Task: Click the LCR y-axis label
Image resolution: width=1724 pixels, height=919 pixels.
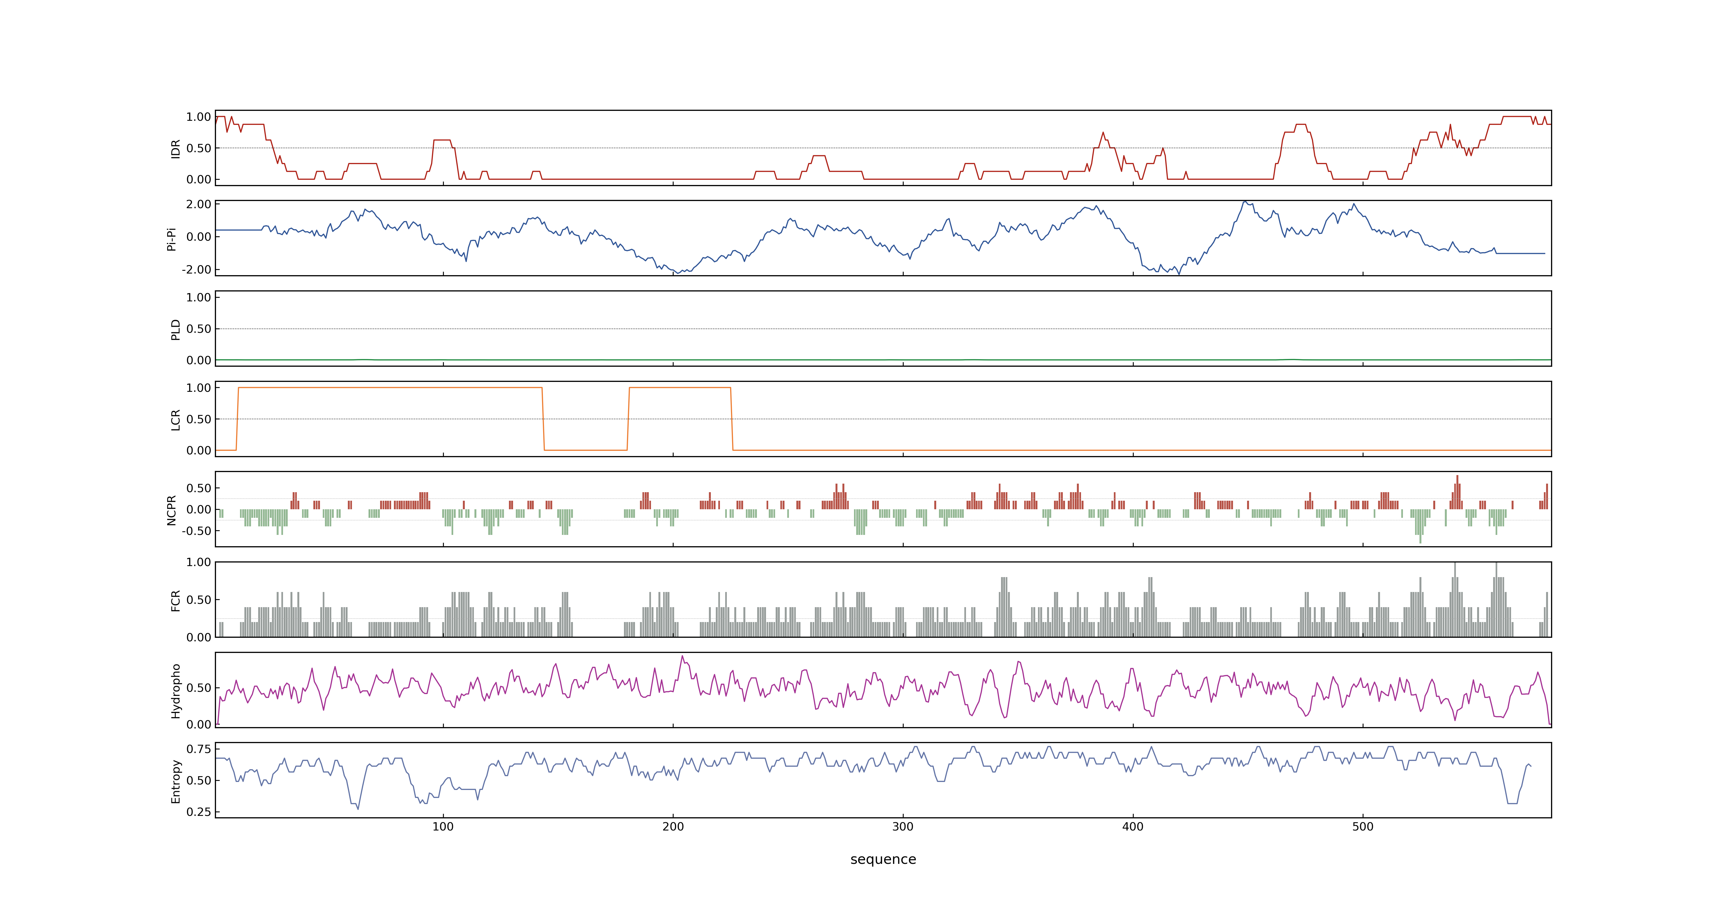Action: click(176, 419)
